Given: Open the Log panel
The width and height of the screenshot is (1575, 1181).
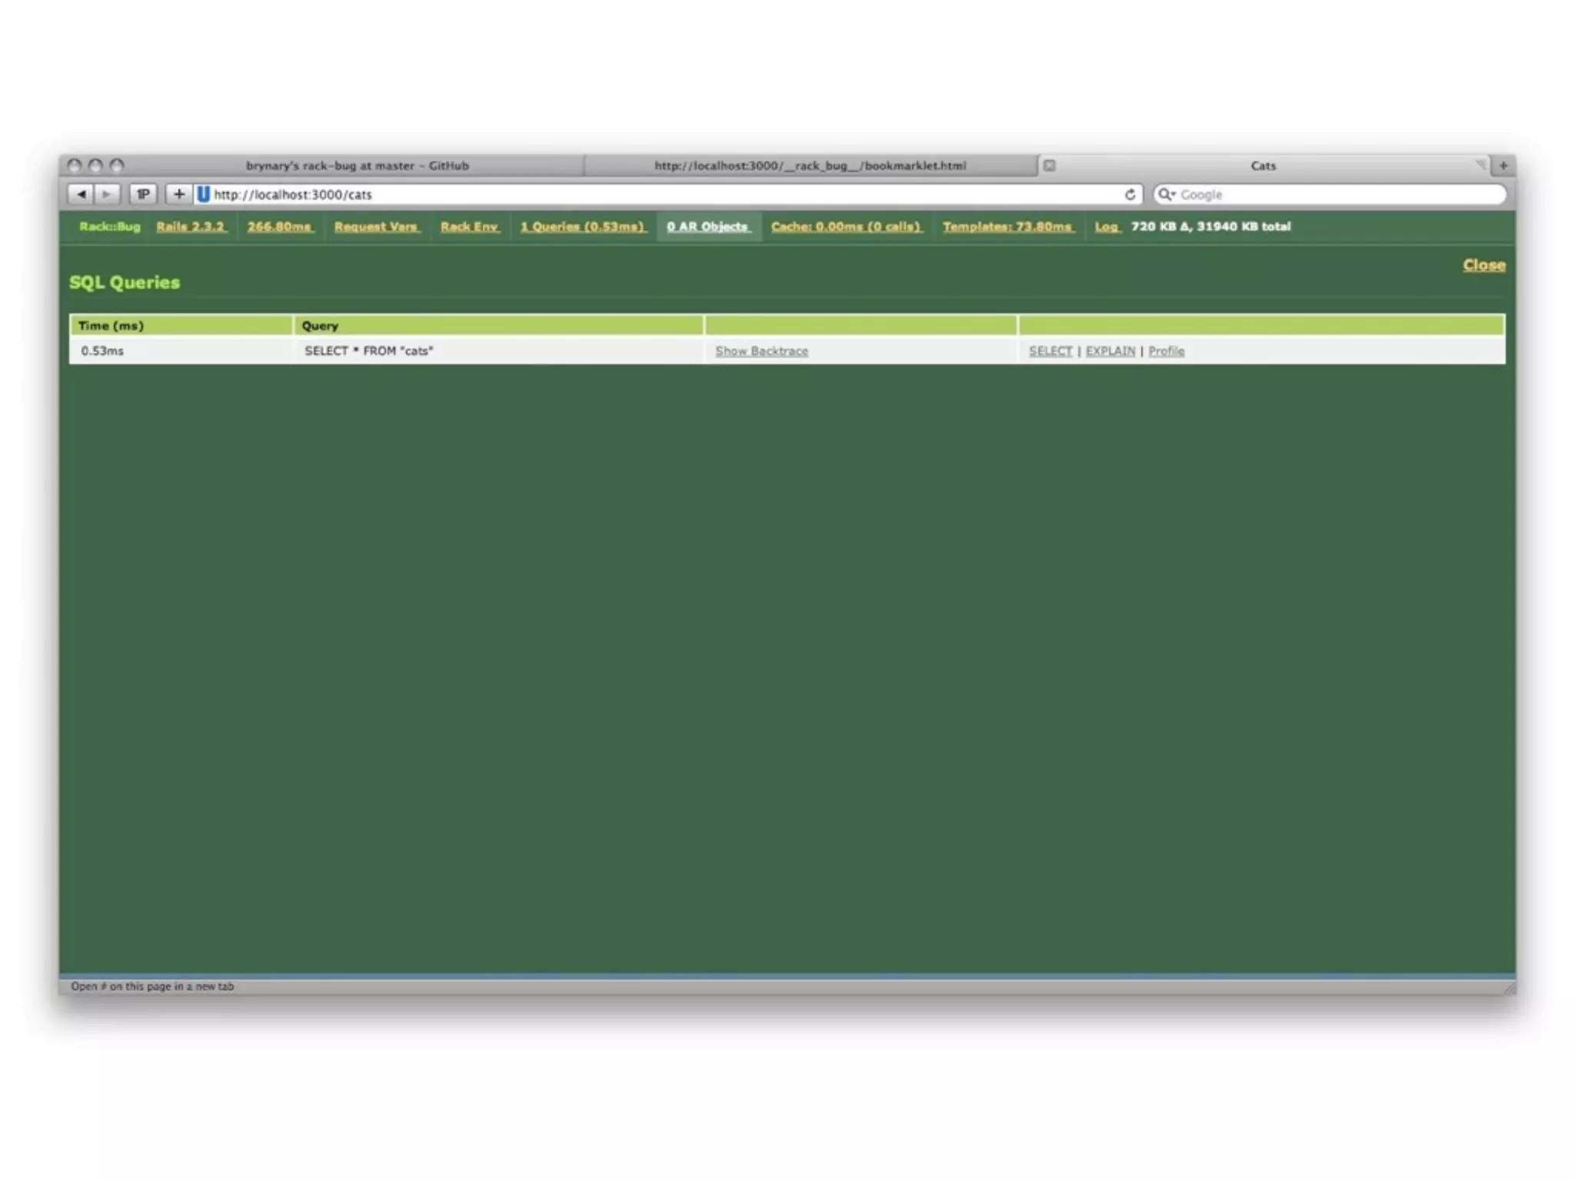Looking at the screenshot, I should click(1107, 227).
